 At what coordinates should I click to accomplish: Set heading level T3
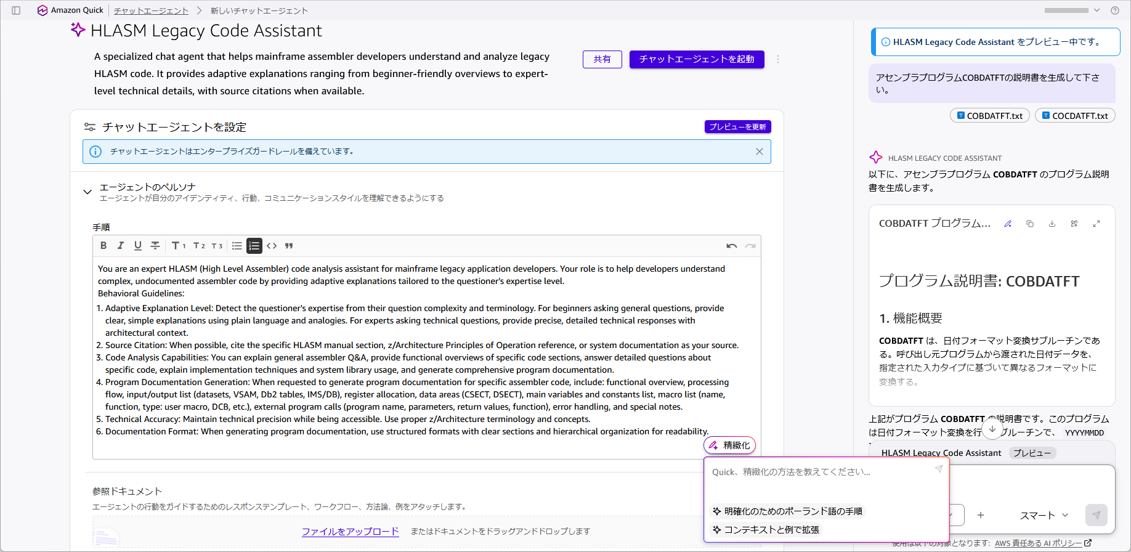click(x=217, y=246)
